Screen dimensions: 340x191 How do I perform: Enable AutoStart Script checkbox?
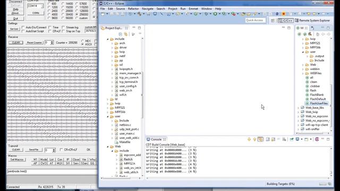pyautogui.click(x=23, y=31)
